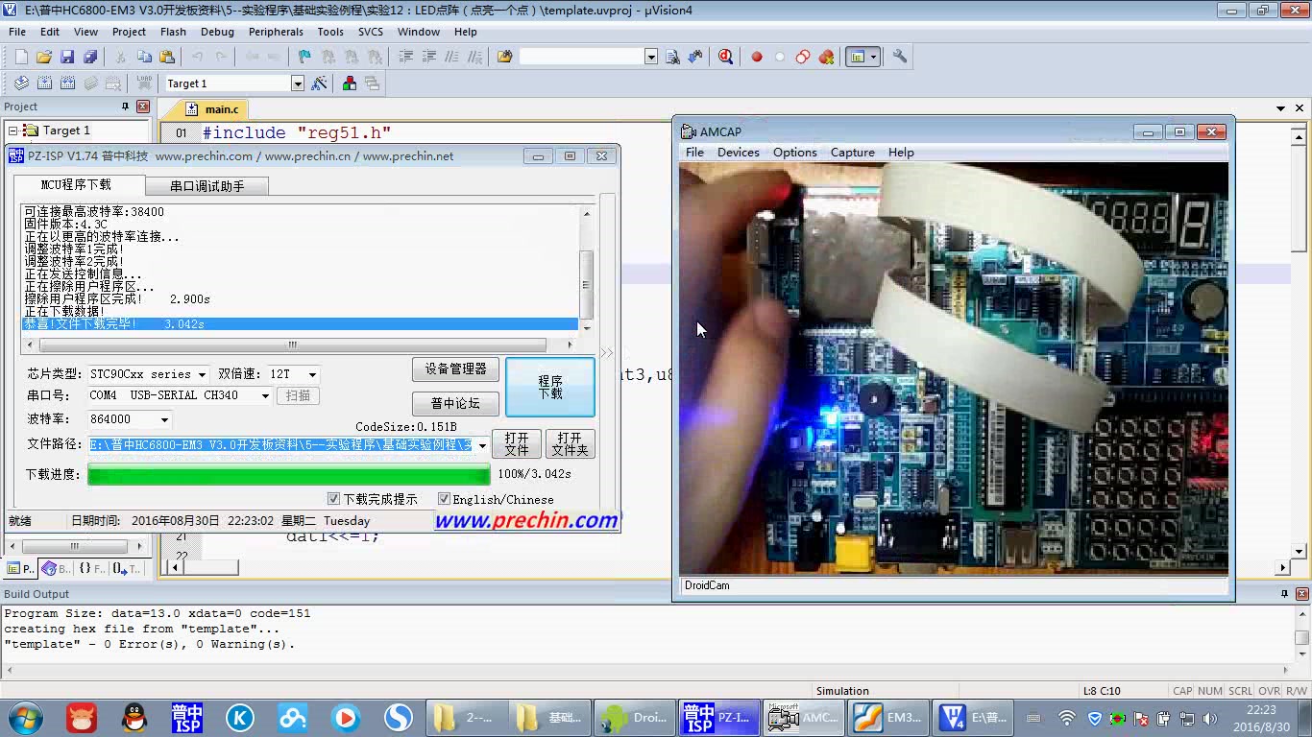Click the Open File button (打开文件)
Screen dimensions: 1312x737
pyautogui.click(x=517, y=444)
